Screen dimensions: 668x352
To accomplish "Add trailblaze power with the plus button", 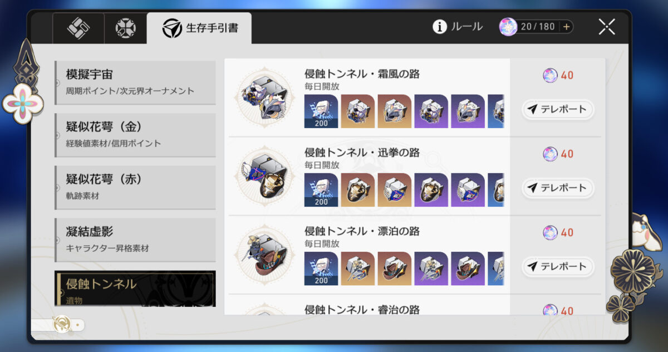I will click(x=567, y=27).
